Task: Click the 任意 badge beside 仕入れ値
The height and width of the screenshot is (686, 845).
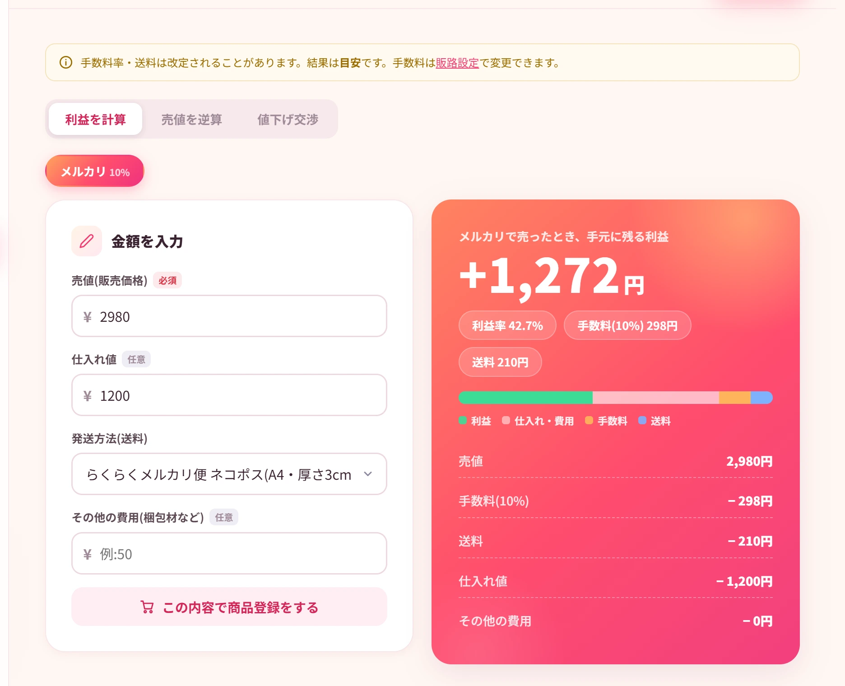Action: click(x=136, y=359)
